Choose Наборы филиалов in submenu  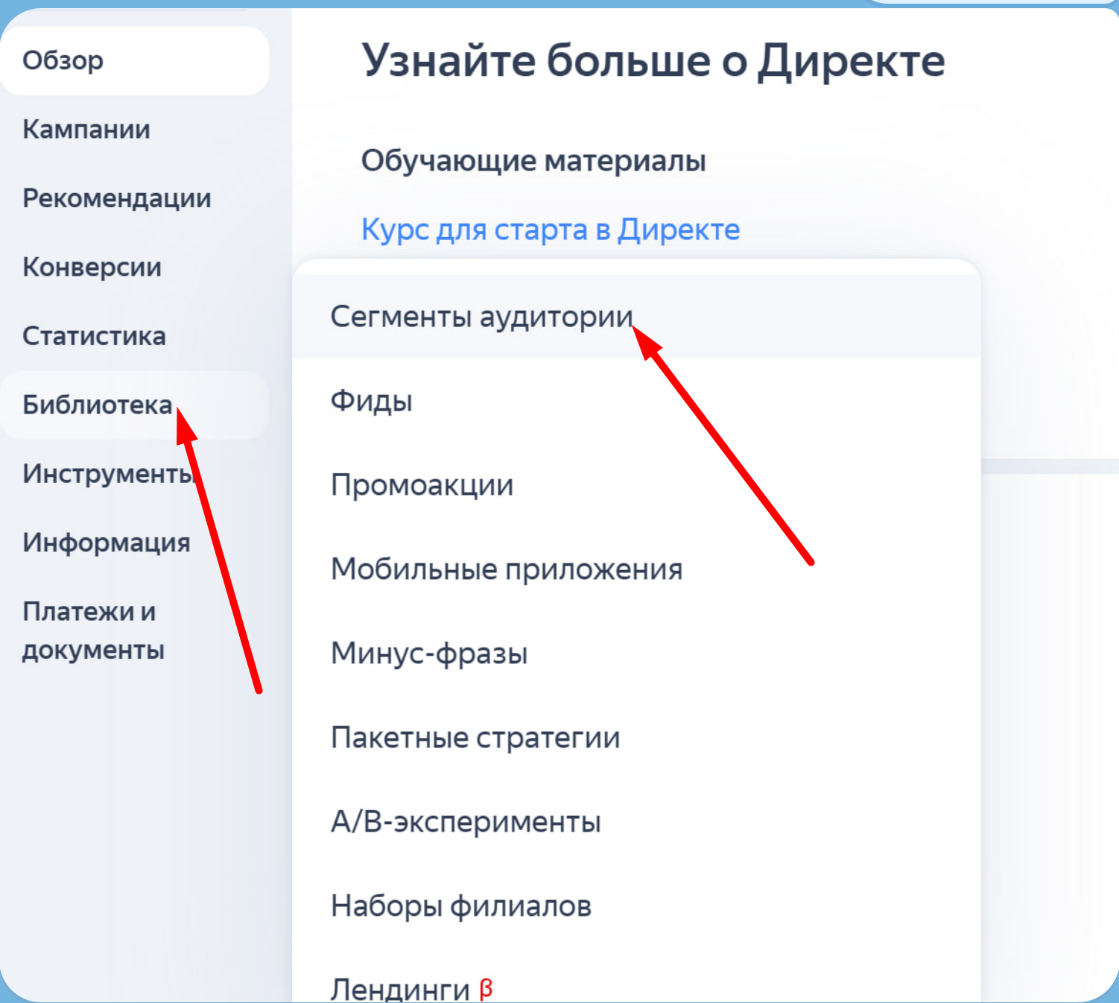(x=636, y=906)
